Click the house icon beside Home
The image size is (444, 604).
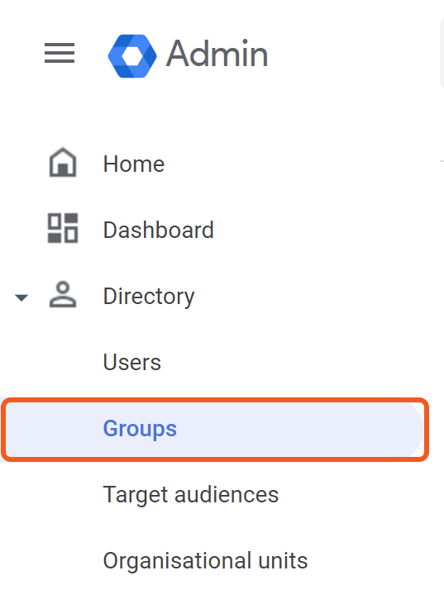tap(63, 162)
